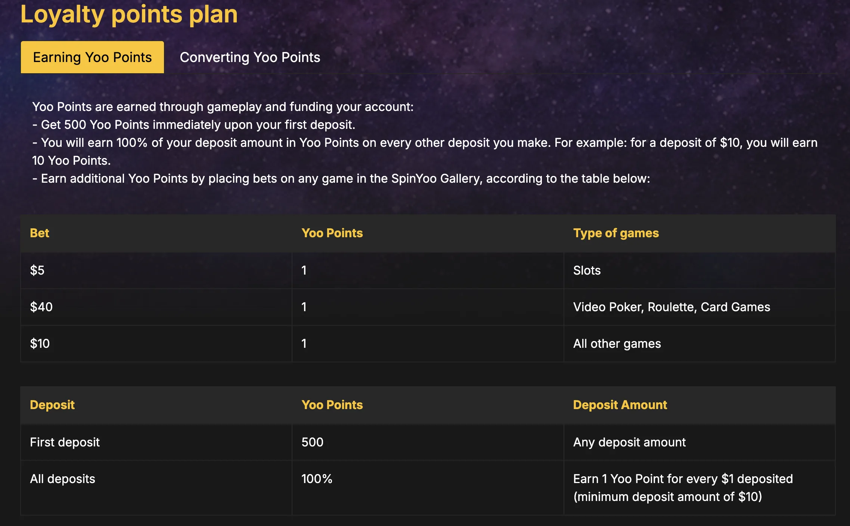Viewport: 850px width, 526px height.
Task: Click the Deposit column header
Action: tap(52, 405)
